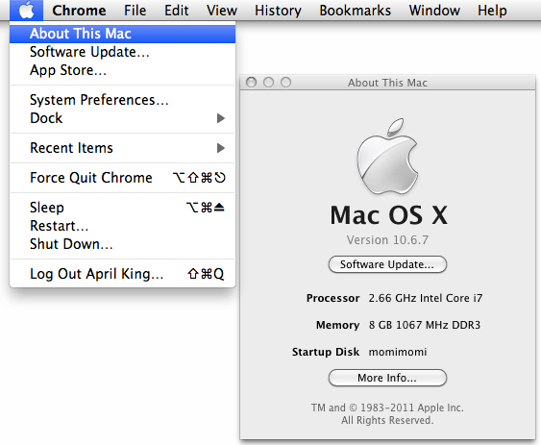Open the Window menu
The image size is (541, 445).
tap(434, 11)
